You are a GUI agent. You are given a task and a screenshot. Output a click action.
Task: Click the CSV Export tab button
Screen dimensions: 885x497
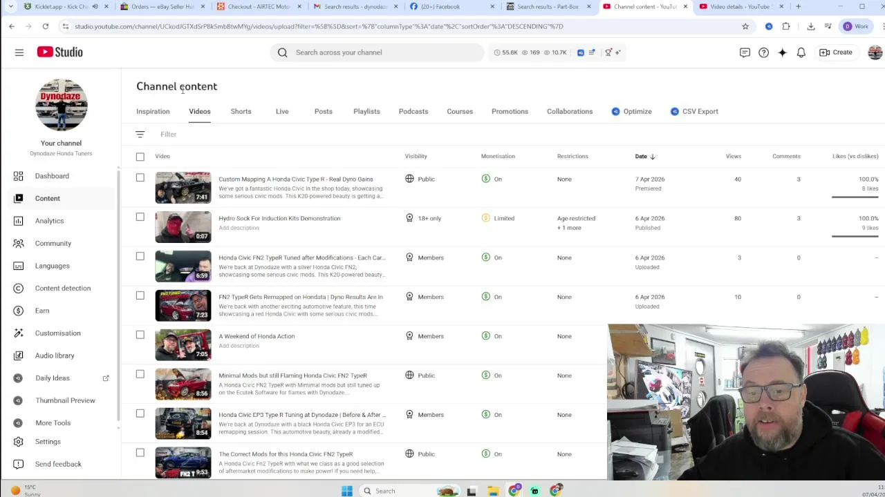point(694,111)
